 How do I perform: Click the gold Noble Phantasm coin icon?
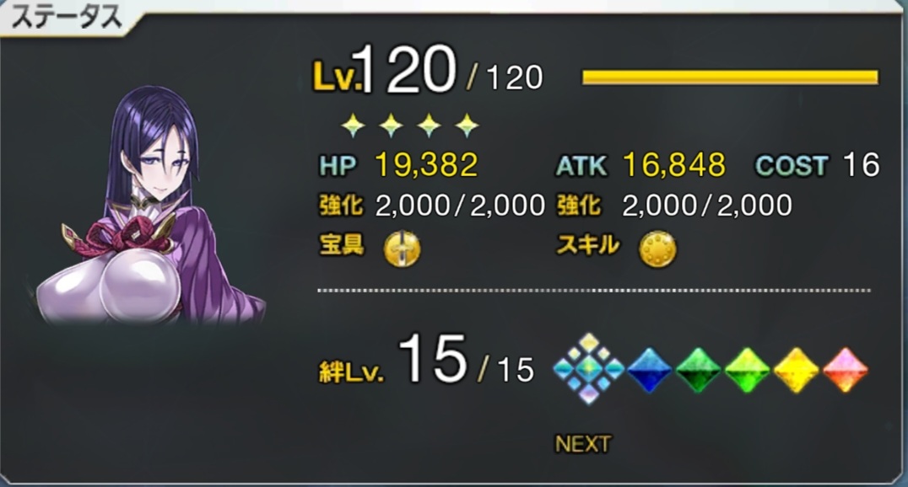click(x=403, y=248)
